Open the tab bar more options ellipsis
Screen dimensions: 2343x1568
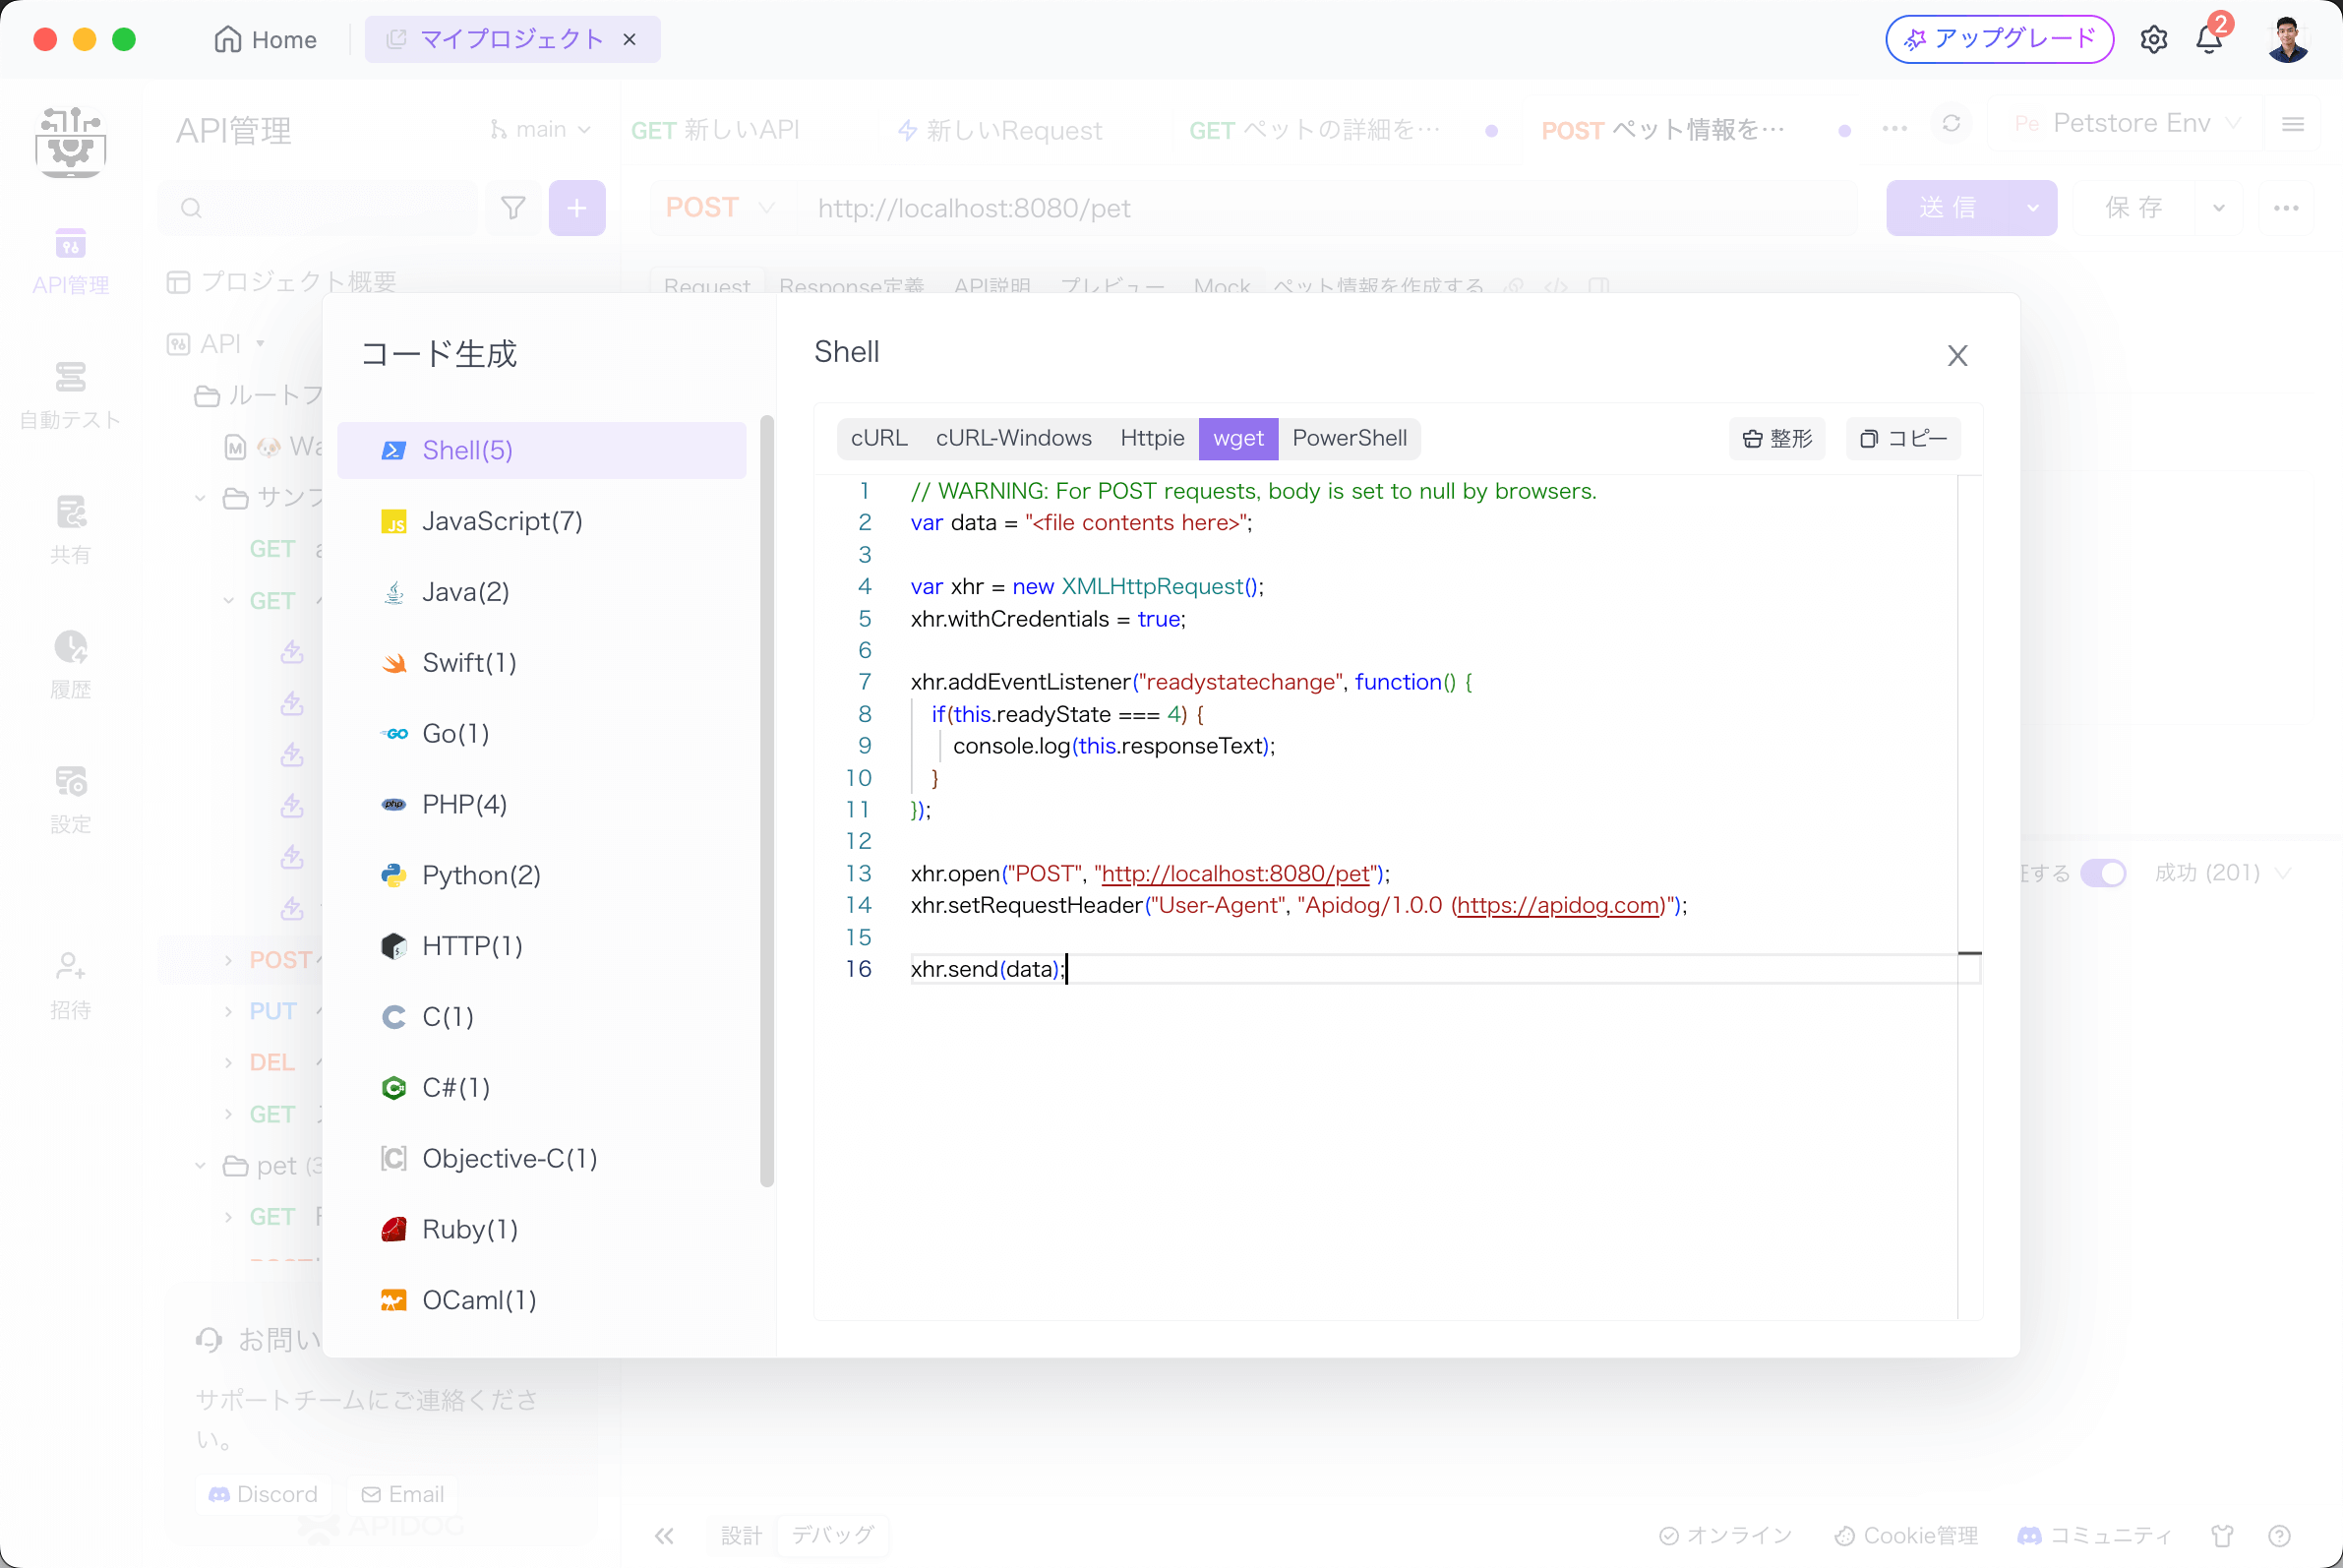pos(1894,128)
